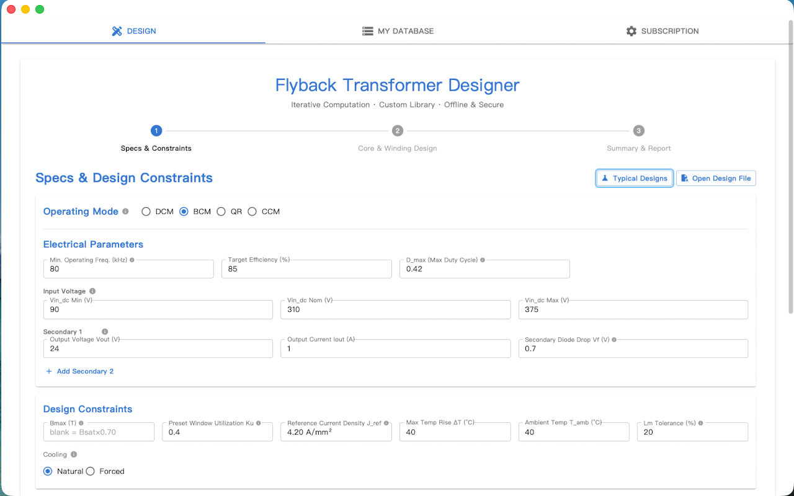This screenshot has height=496, width=794.
Task: Open the SUBSCRIPTION tab
Action: 662,31
